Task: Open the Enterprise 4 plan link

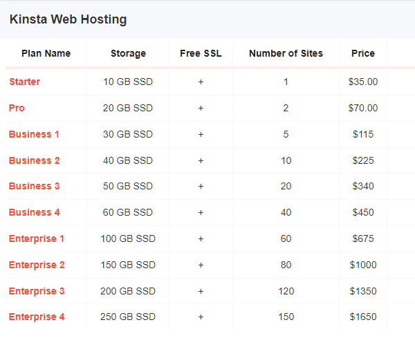Action: coord(37,317)
